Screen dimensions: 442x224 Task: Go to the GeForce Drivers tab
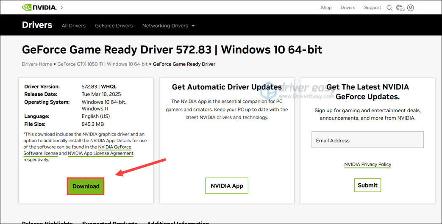(x=114, y=25)
